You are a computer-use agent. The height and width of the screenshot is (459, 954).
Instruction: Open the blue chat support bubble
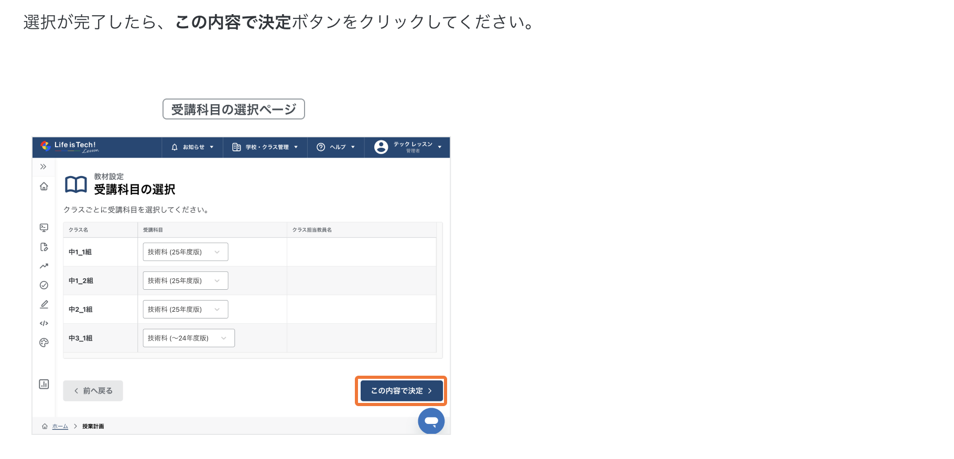[431, 421]
